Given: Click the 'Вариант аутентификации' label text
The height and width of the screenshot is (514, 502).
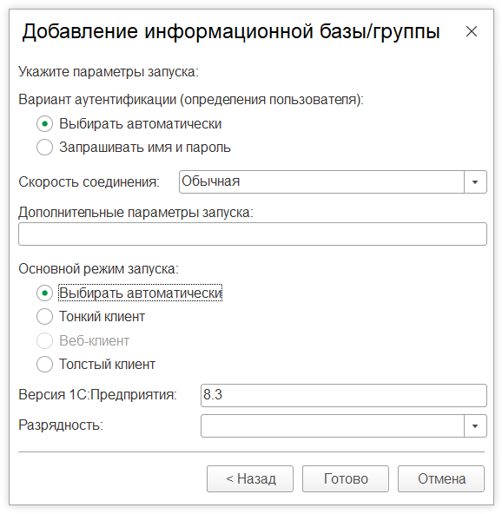Looking at the screenshot, I should pos(191,99).
